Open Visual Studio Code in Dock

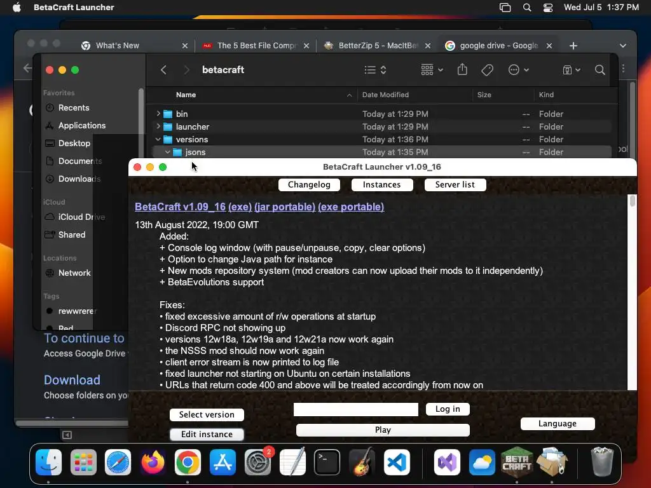397,463
